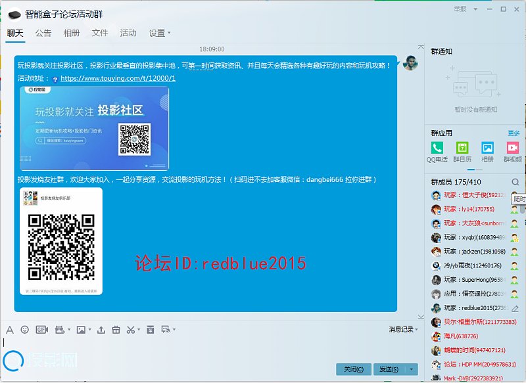Open the 群视频 group video app
Viewport: 526px width, 383px height.
[513, 152]
